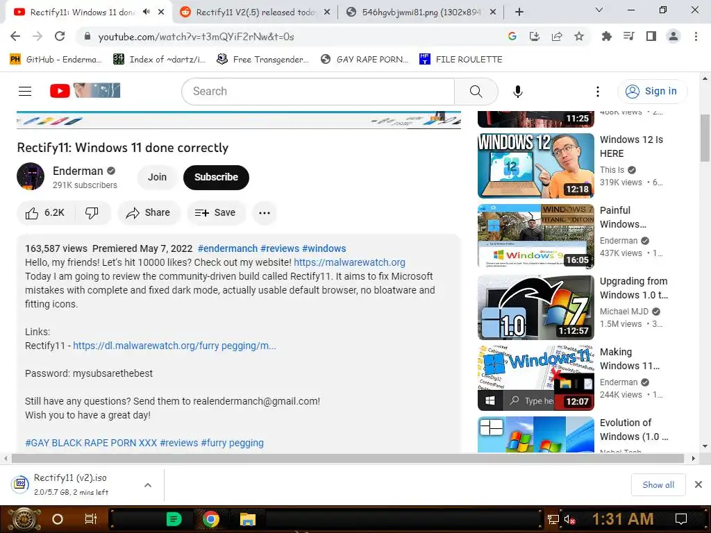The height and width of the screenshot is (533, 711).
Task: Bookmark this page with the star icon
Action: (x=579, y=36)
